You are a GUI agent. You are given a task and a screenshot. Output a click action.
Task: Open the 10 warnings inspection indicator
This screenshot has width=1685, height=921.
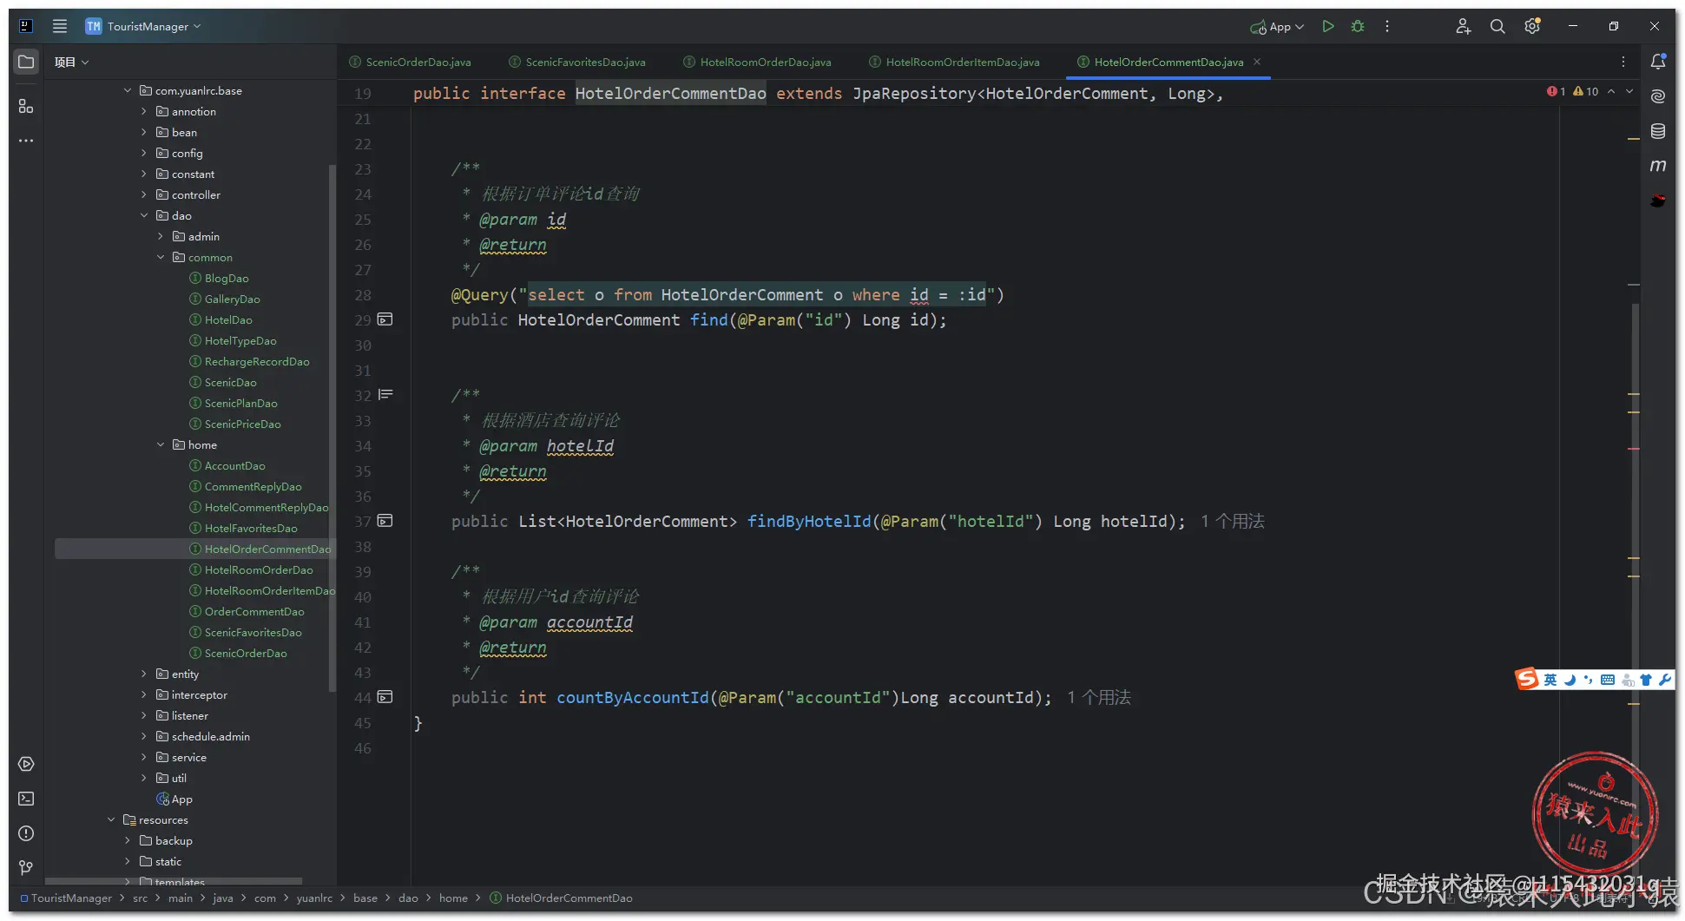click(x=1586, y=91)
